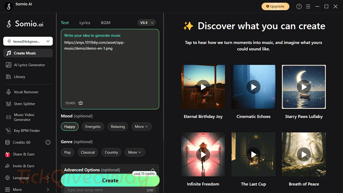Select the Energetic mood chip

93,127
